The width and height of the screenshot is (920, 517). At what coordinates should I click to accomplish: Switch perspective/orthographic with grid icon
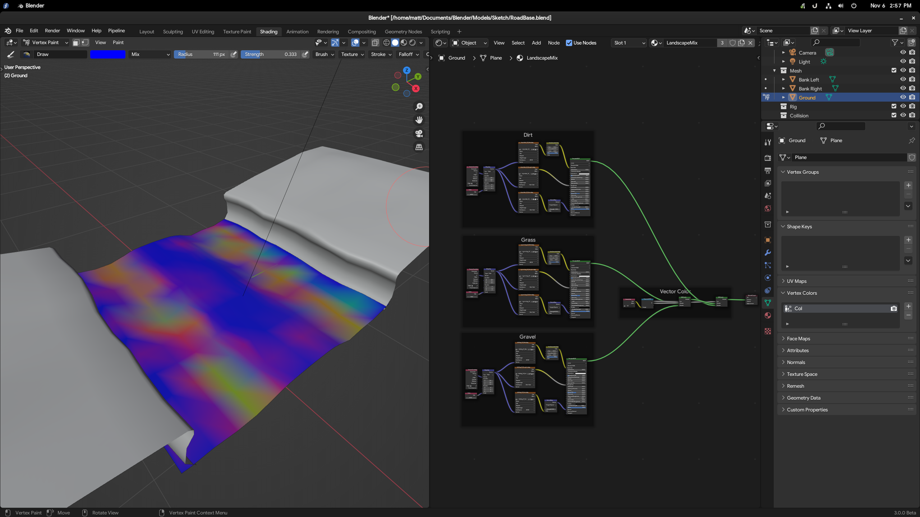(419, 147)
